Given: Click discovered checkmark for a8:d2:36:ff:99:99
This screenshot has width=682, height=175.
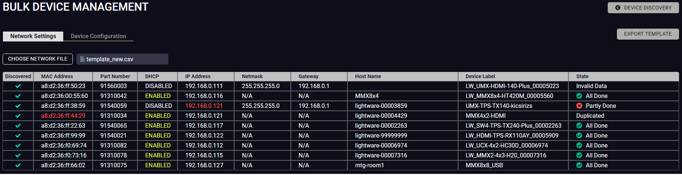Looking at the screenshot, I should (18, 136).
